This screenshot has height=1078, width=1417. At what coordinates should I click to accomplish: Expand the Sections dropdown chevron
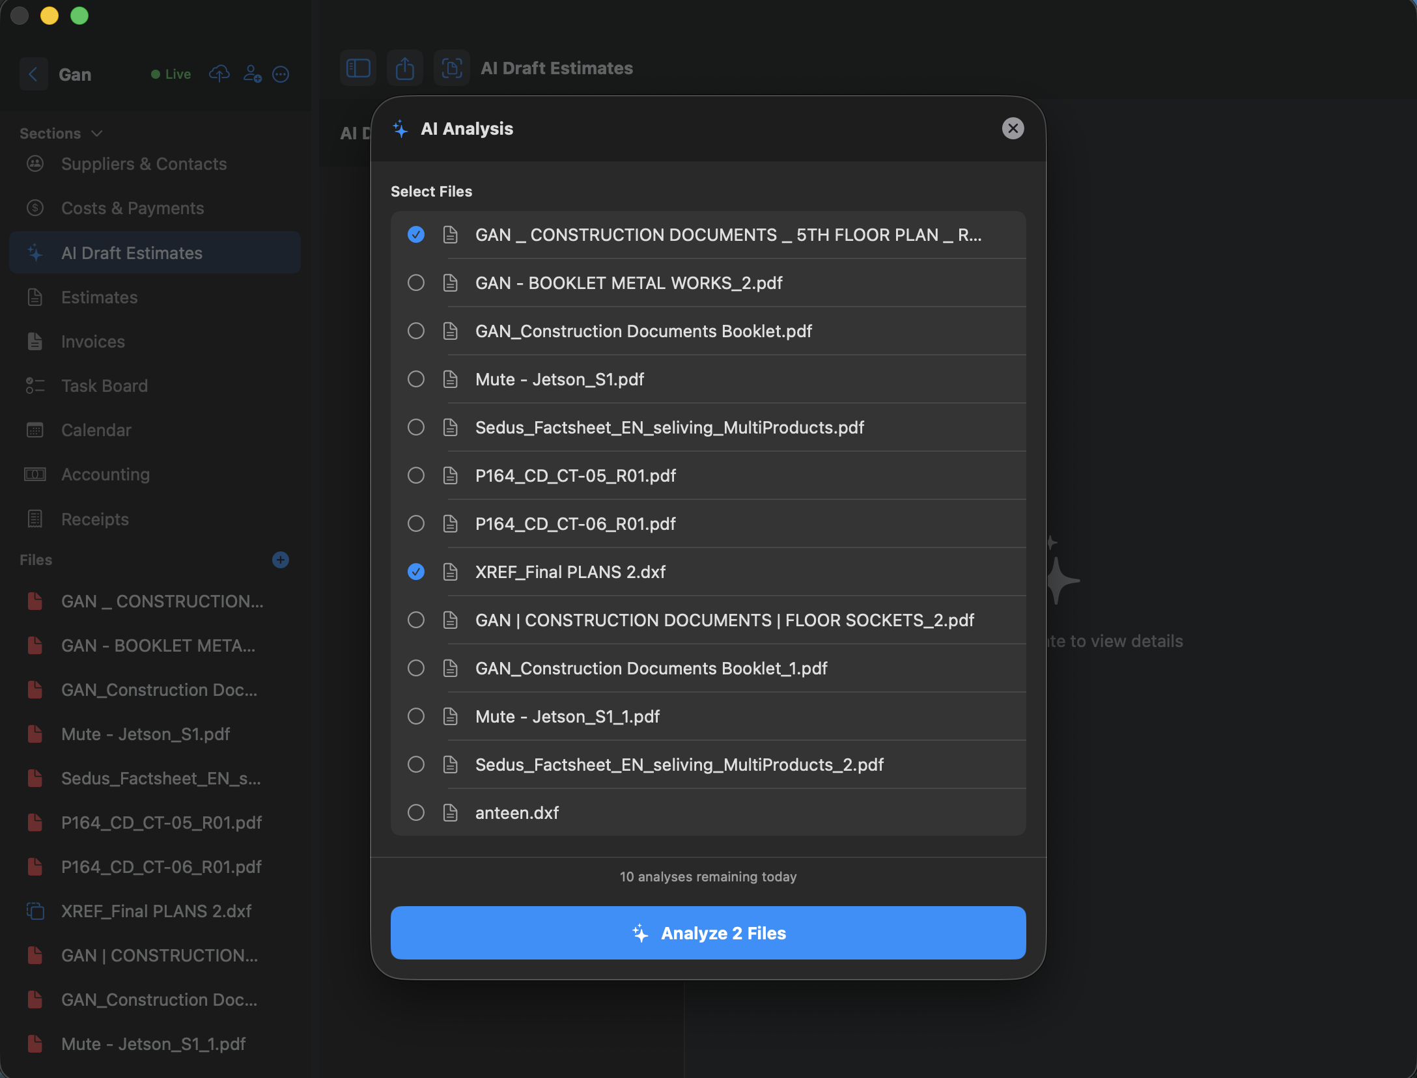coord(97,133)
